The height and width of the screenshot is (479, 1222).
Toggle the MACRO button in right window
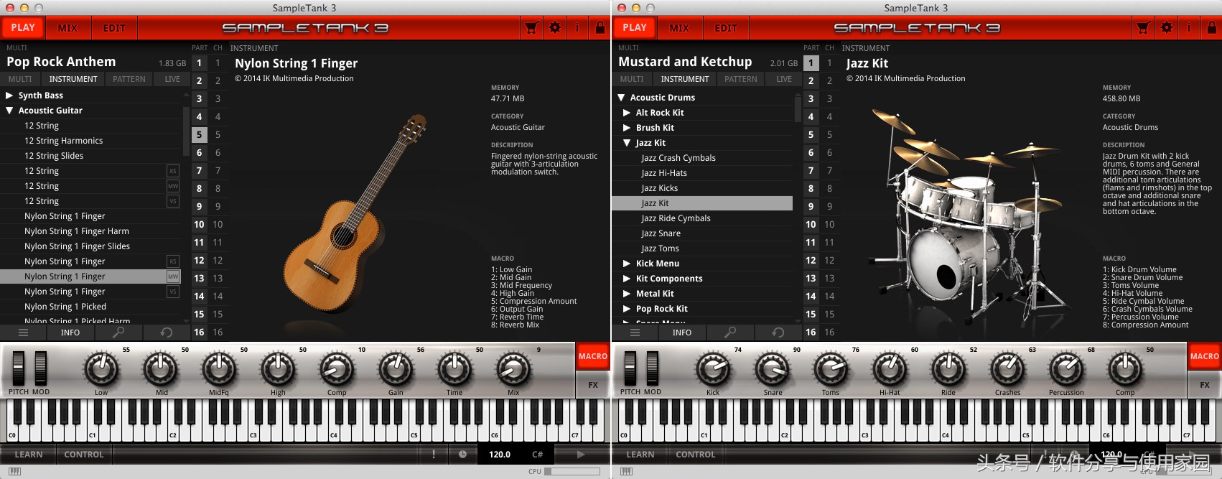(1205, 356)
